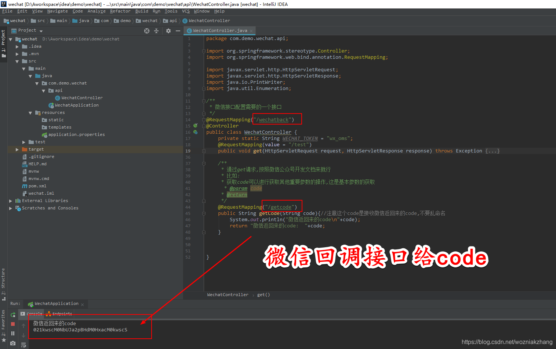Viewport: 556px width, 349px height.
Task: Collapse the wechat root project node
Action: tap(11, 39)
